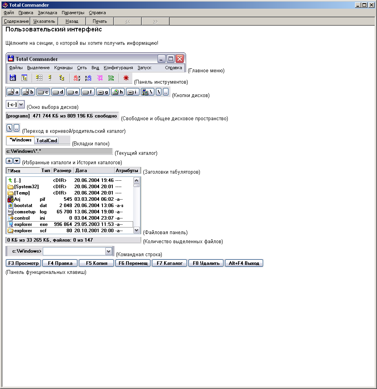This screenshot has height=389, width=377.
Task: Select the full view single-column list icon
Action: point(50,78)
